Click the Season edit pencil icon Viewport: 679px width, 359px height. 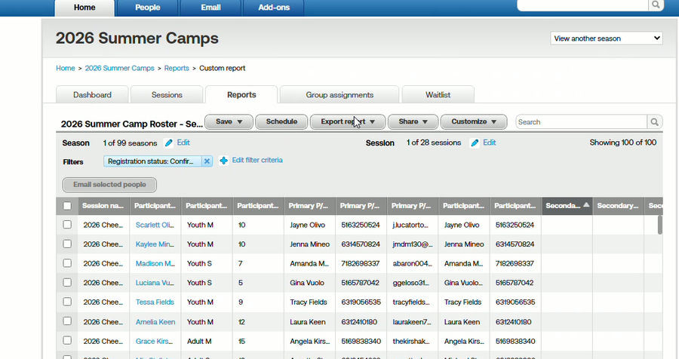[x=169, y=143]
